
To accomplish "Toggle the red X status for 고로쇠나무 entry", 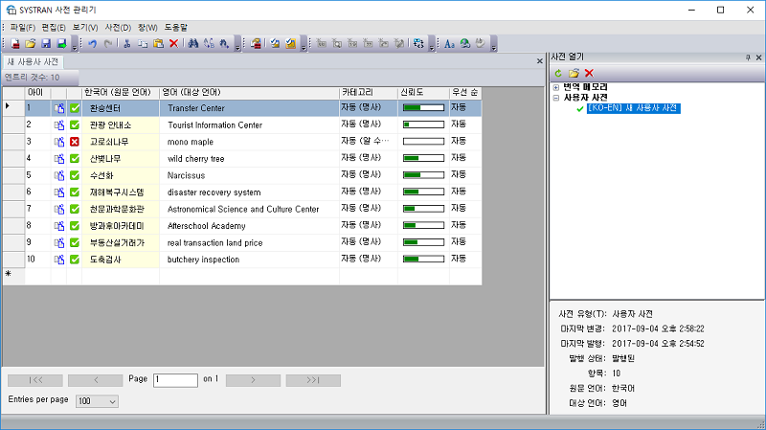I will 75,142.
